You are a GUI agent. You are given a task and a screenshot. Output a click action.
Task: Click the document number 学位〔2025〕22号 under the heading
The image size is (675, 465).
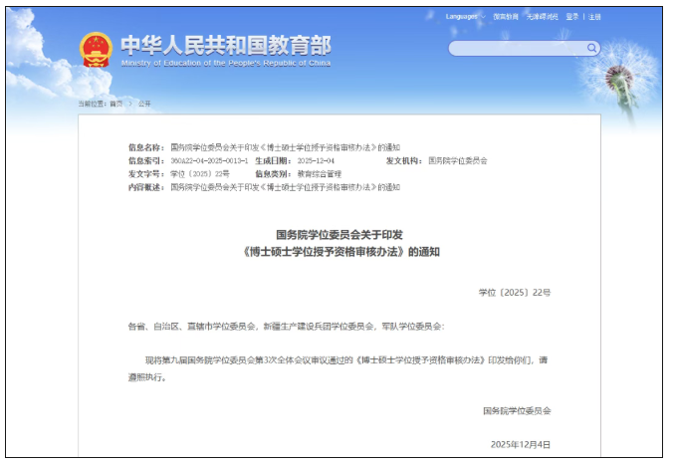pyautogui.click(x=514, y=294)
